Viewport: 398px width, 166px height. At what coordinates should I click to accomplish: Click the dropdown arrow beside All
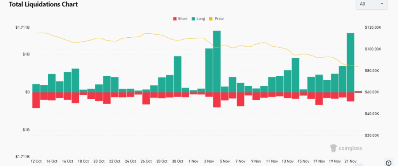tap(382, 4)
